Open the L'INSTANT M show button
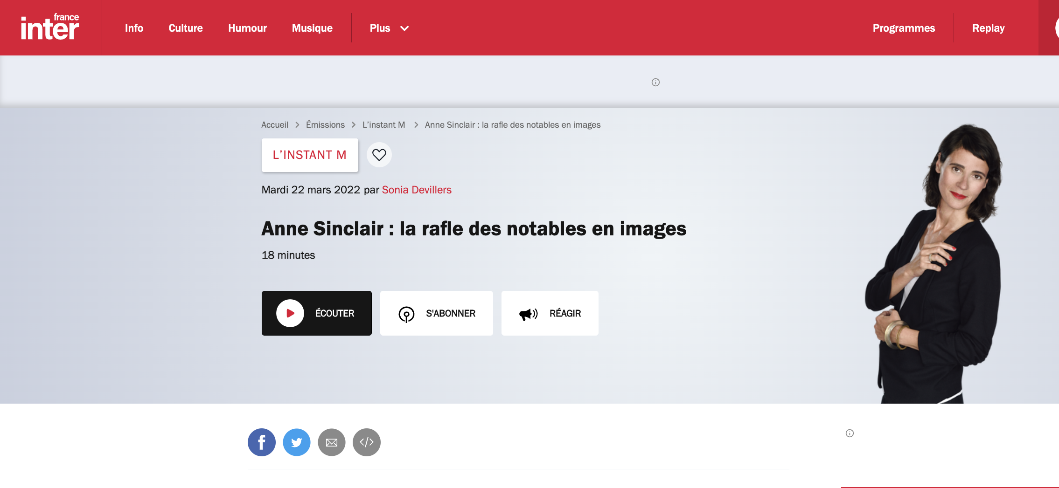The width and height of the screenshot is (1059, 488). [x=310, y=155]
